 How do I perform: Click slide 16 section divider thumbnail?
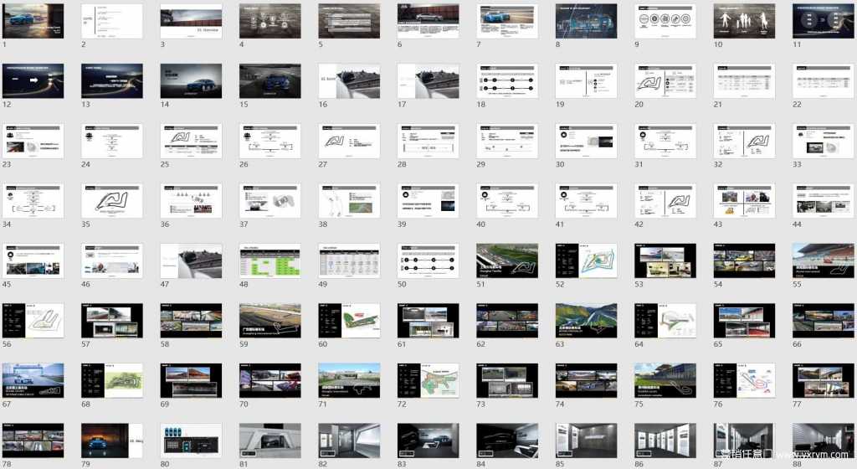coord(349,81)
